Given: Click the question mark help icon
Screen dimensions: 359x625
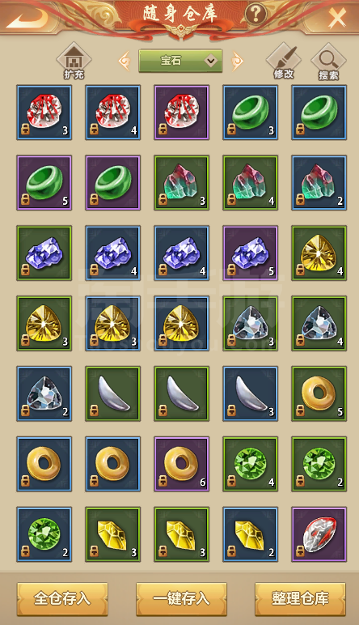Looking at the screenshot, I should pyautogui.click(x=256, y=15).
